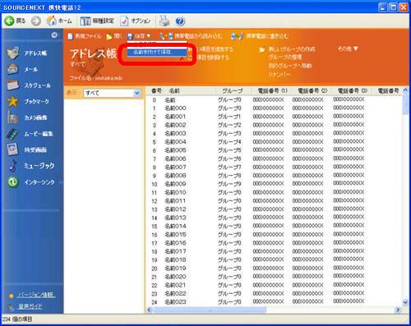
Task: Open ブックマーク star sidebar icon
Action: click(13, 102)
